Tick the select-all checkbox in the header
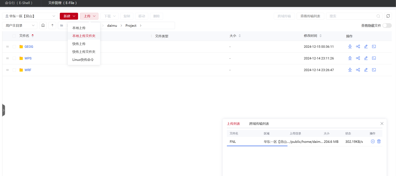 15,36
